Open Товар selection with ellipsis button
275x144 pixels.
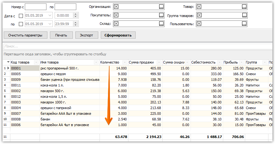[244, 7]
